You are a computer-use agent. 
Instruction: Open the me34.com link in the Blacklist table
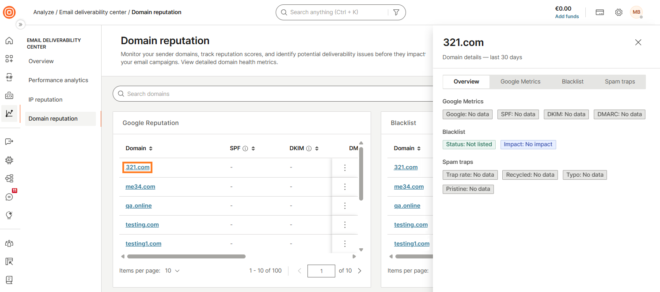click(409, 187)
